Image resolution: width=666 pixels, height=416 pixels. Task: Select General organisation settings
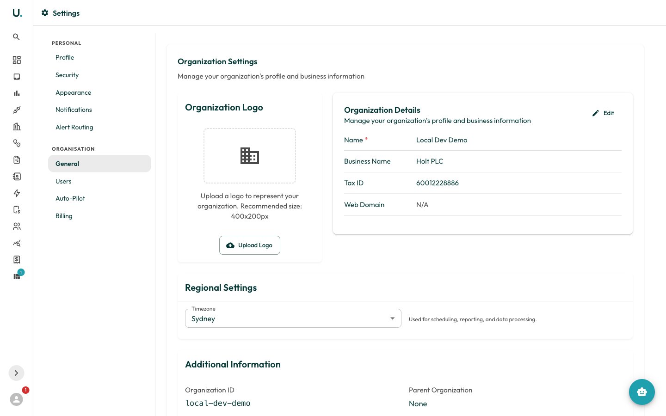(99, 164)
